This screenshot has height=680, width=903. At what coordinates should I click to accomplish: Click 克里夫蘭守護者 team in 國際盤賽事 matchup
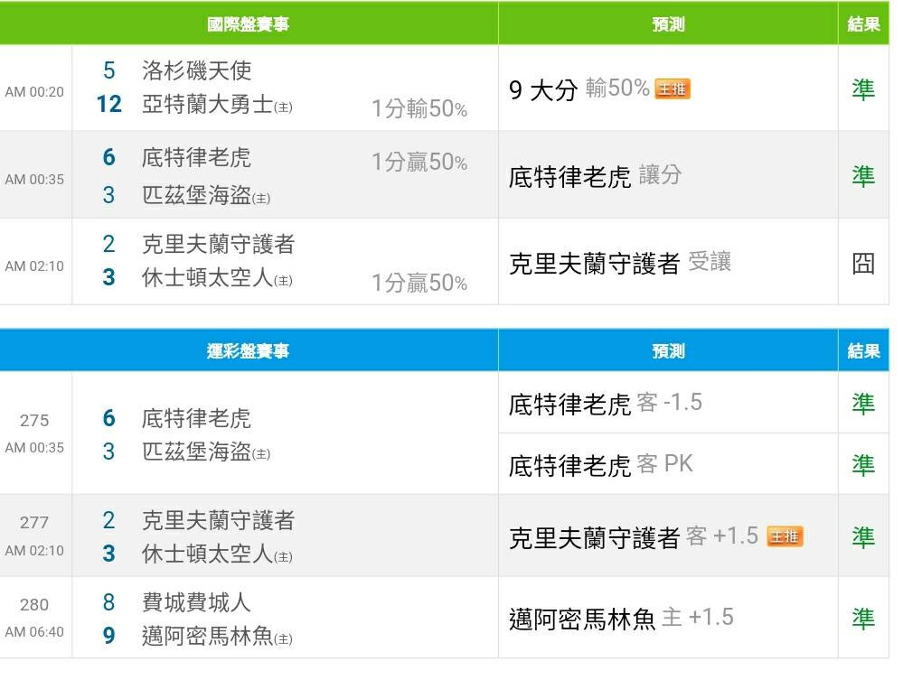(218, 245)
